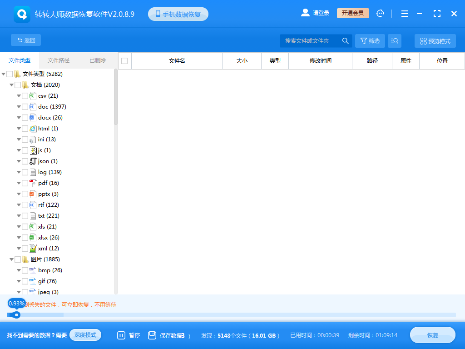Click the scan progress slider handle

pos(17,314)
